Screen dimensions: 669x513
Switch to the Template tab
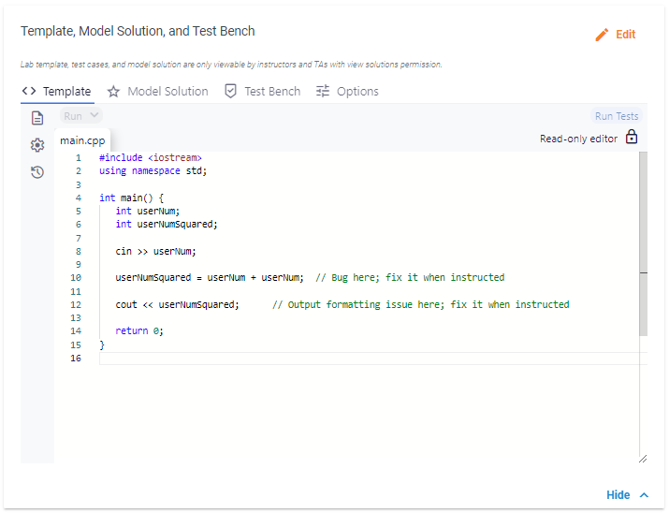point(57,92)
